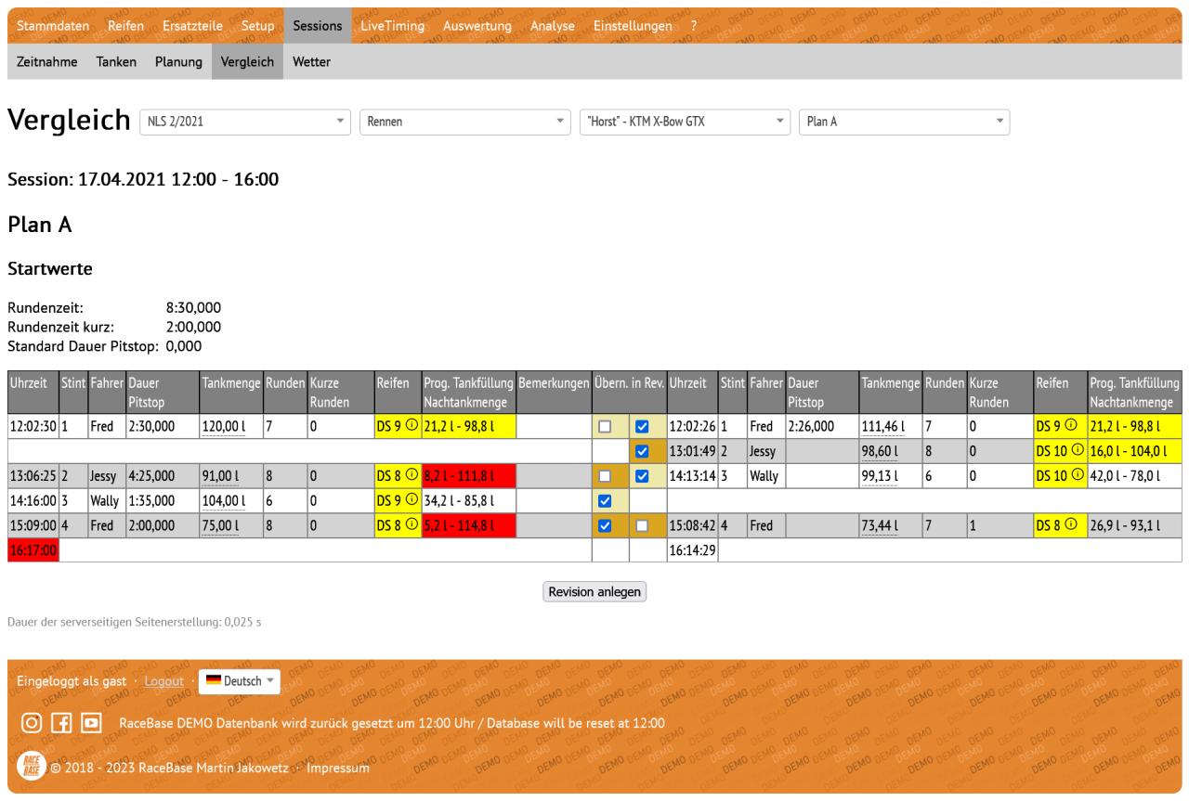Uncheck in Rev. box in the 12:02:30 row

click(x=642, y=427)
